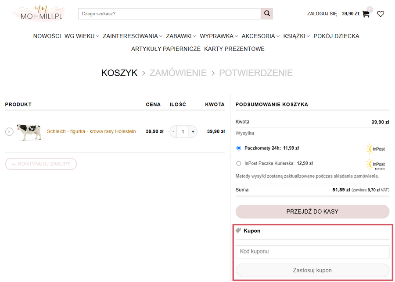Expand the ZABAWKI dropdown menu
The image size is (395, 282).
tap(181, 36)
